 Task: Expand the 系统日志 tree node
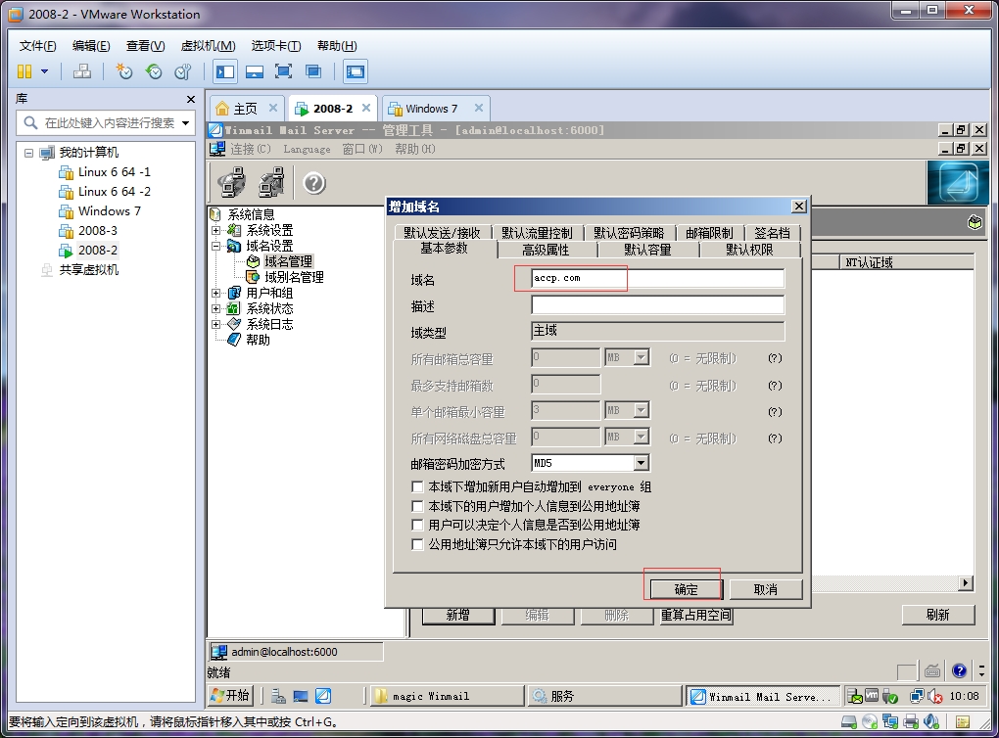coord(216,324)
